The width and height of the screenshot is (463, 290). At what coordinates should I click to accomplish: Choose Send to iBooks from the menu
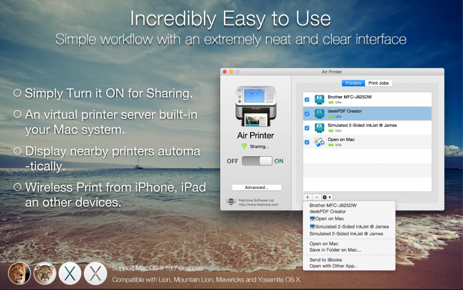(x=327, y=259)
